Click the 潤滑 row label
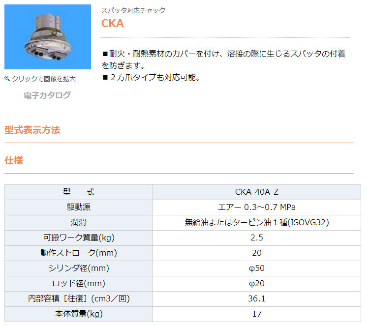The image size is (369, 326). [79, 223]
